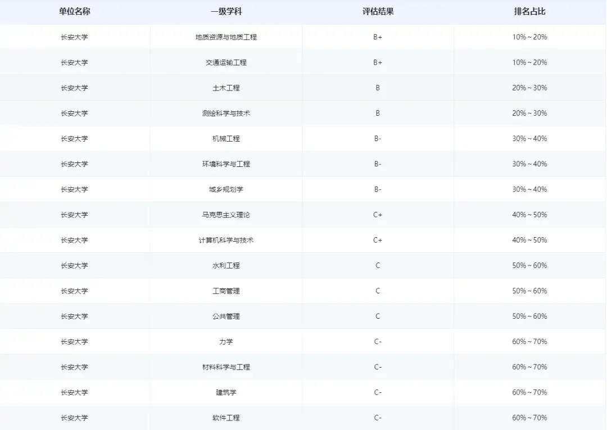
Task: Select 20%~30% ranking in 测绘科学与技术 row
Action: tap(529, 114)
